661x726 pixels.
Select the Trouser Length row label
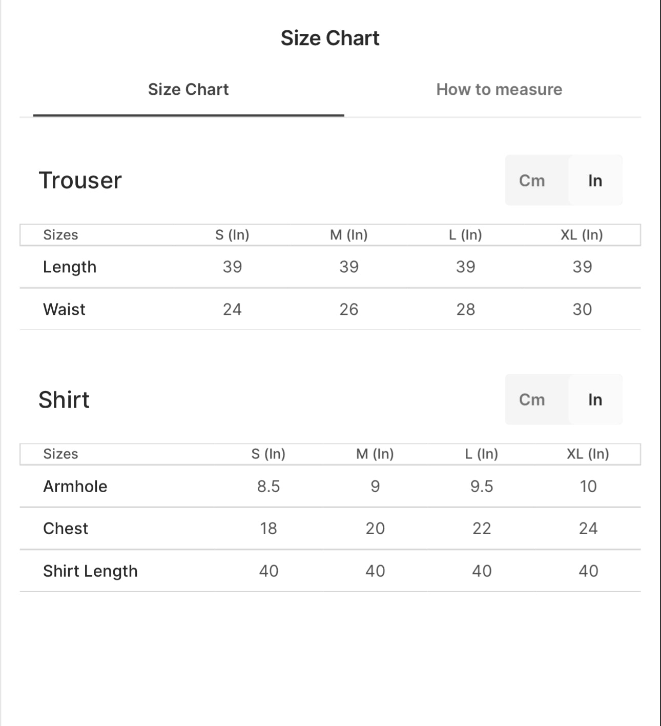pos(70,267)
